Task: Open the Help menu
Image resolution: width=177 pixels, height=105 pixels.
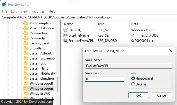Action: coord(52,11)
